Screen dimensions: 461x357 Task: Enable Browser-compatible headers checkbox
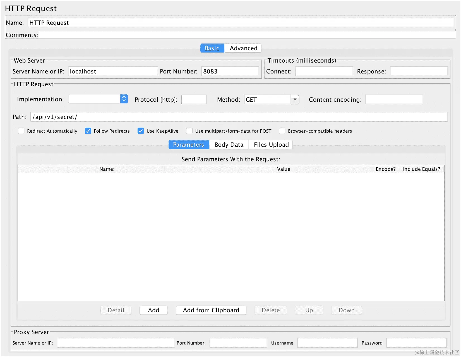pos(282,131)
